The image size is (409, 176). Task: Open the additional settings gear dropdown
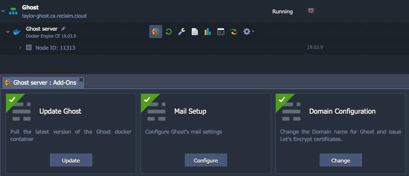click(249, 32)
